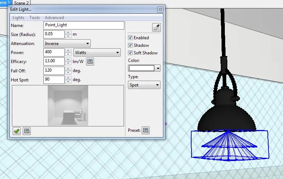Decrease Size (Radius) with down arrow
The width and height of the screenshot is (283, 179).
(x=68, y=36)
